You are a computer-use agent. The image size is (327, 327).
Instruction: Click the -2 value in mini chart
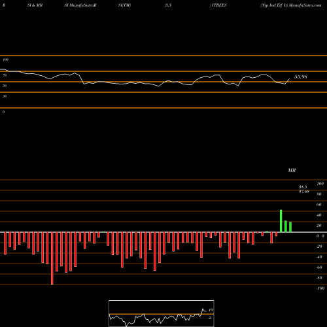coord(210,318)
